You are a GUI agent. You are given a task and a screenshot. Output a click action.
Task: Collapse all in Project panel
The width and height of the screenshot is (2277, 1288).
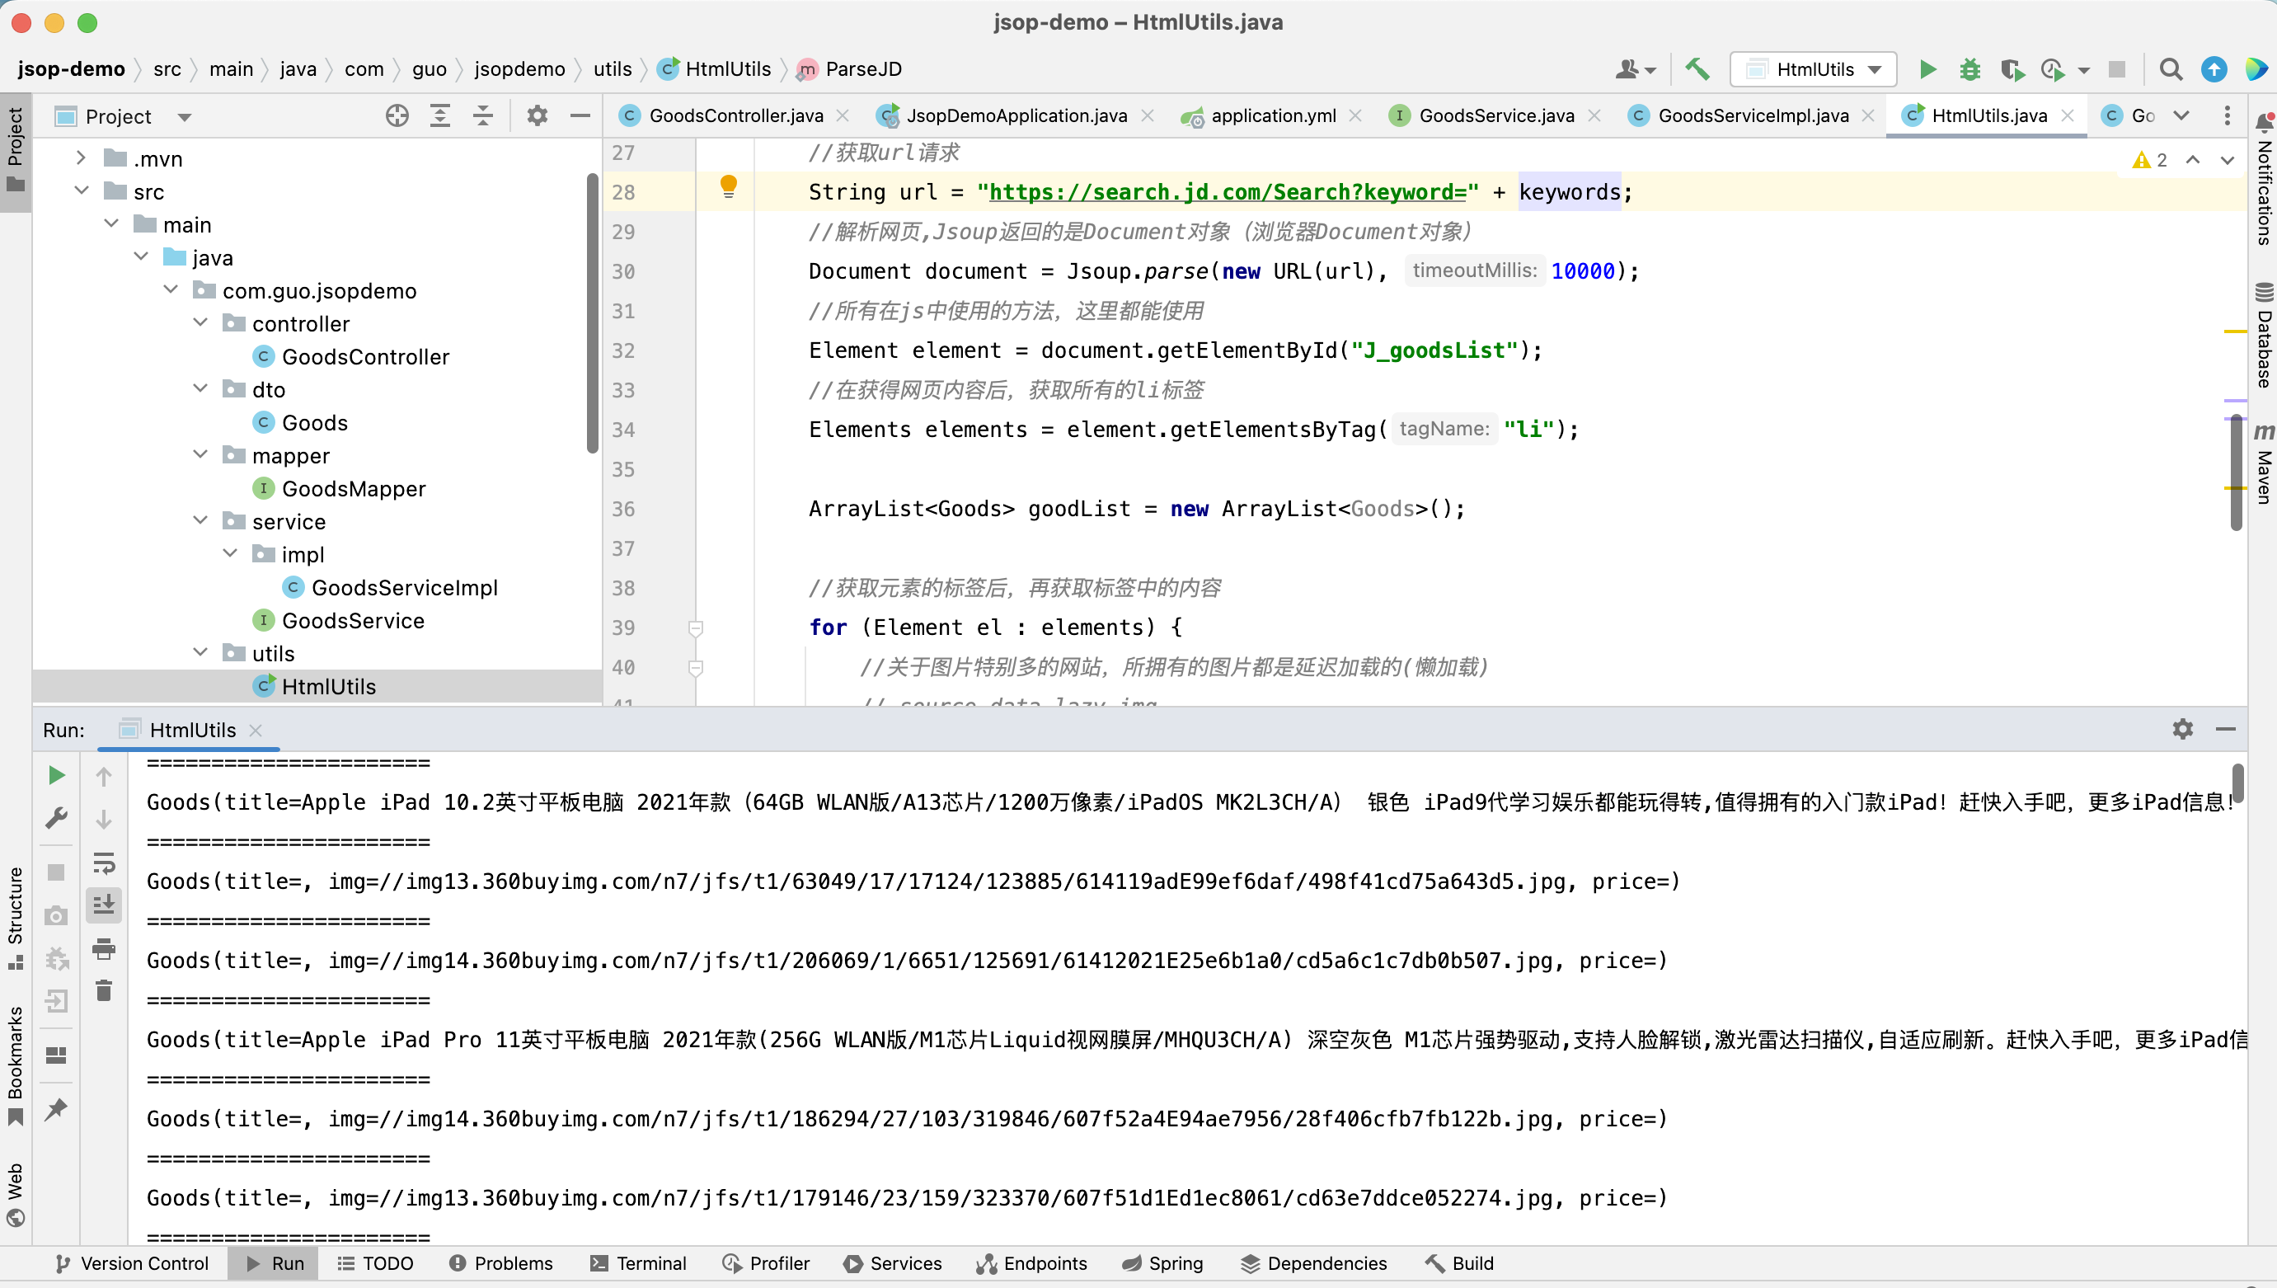pos(483,116)
